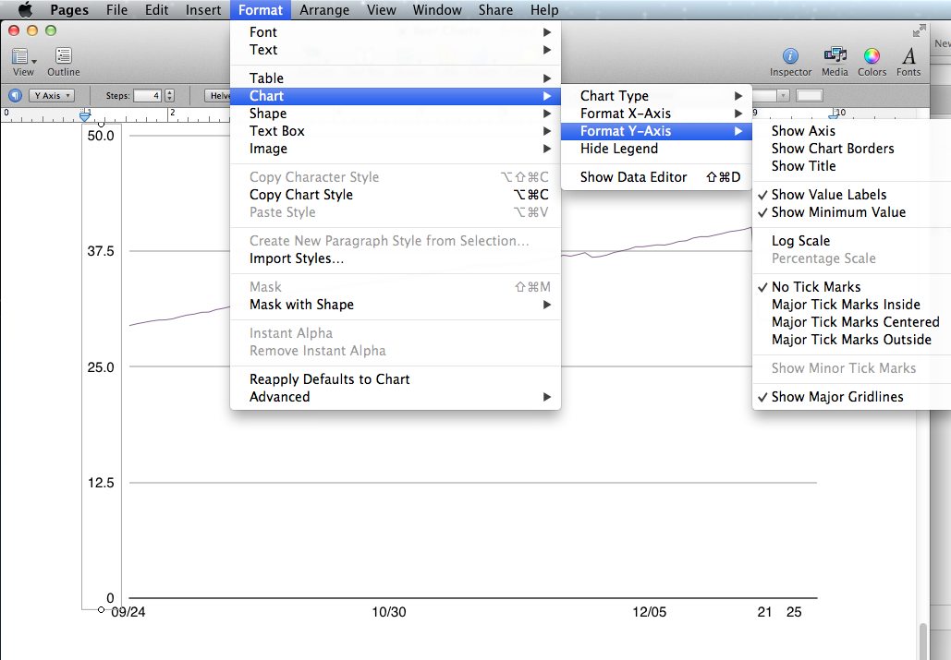Image resolution: width=951 pixels, height=660 pixels.
Task: Click the Y-axis label 37.5
Action: tap(101, 251)
